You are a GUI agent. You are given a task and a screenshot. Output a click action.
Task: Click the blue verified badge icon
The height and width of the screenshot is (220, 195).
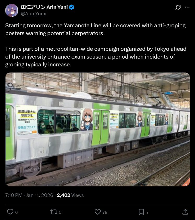click(x=72, y=7)
